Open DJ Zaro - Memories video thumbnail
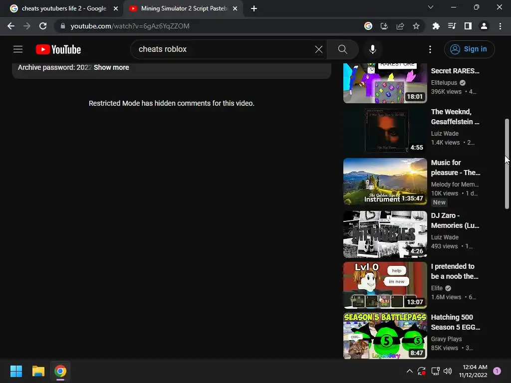 coord(385,234)
